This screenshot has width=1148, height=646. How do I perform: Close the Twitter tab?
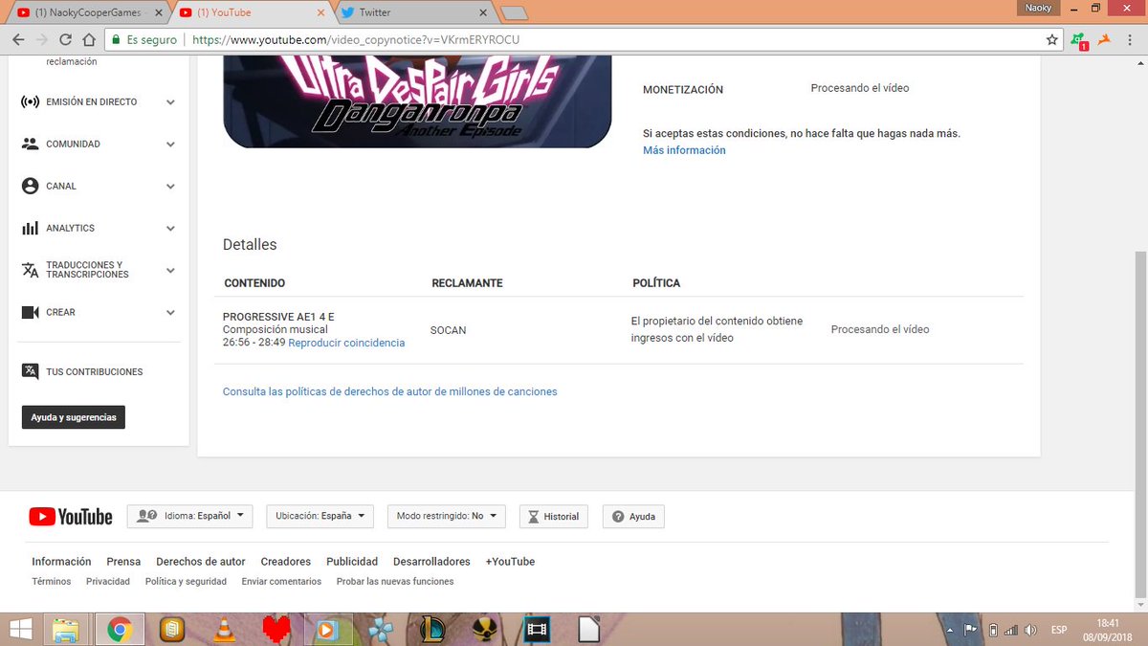click(x=483, y=12)
